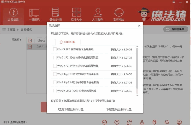Click 下载系统且制作U盘 button
This screenshot has height=125, width=191.
click(x=119, y=109)
